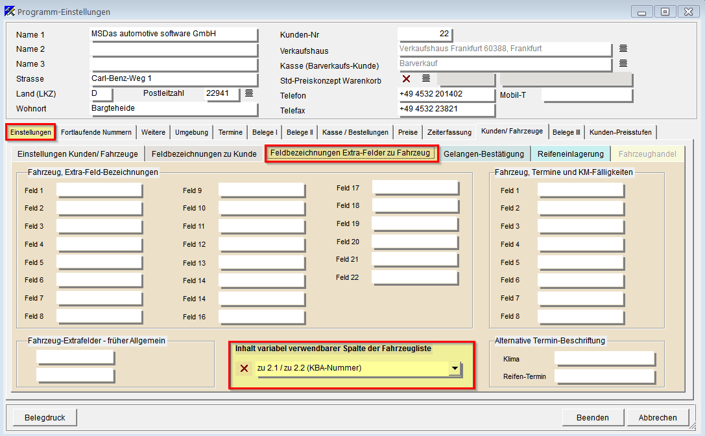
Task: Go to the Umgebung tab
Action: click(191, 132)
